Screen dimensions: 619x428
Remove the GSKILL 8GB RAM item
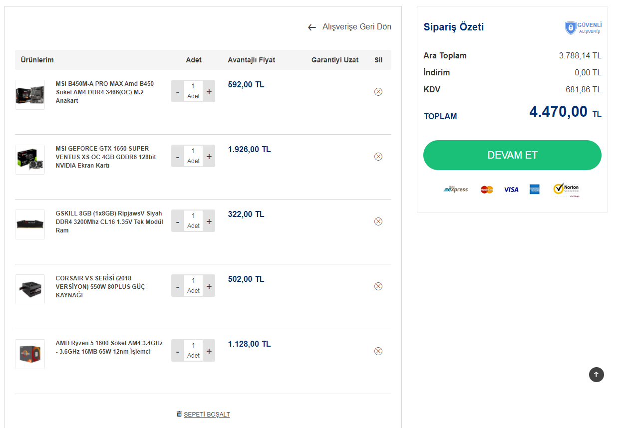pos(378,221)
